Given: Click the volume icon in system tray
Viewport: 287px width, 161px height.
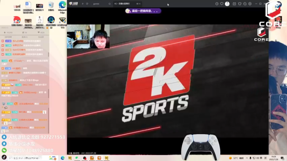Looking at the screenshot, I should click(258, 158).
